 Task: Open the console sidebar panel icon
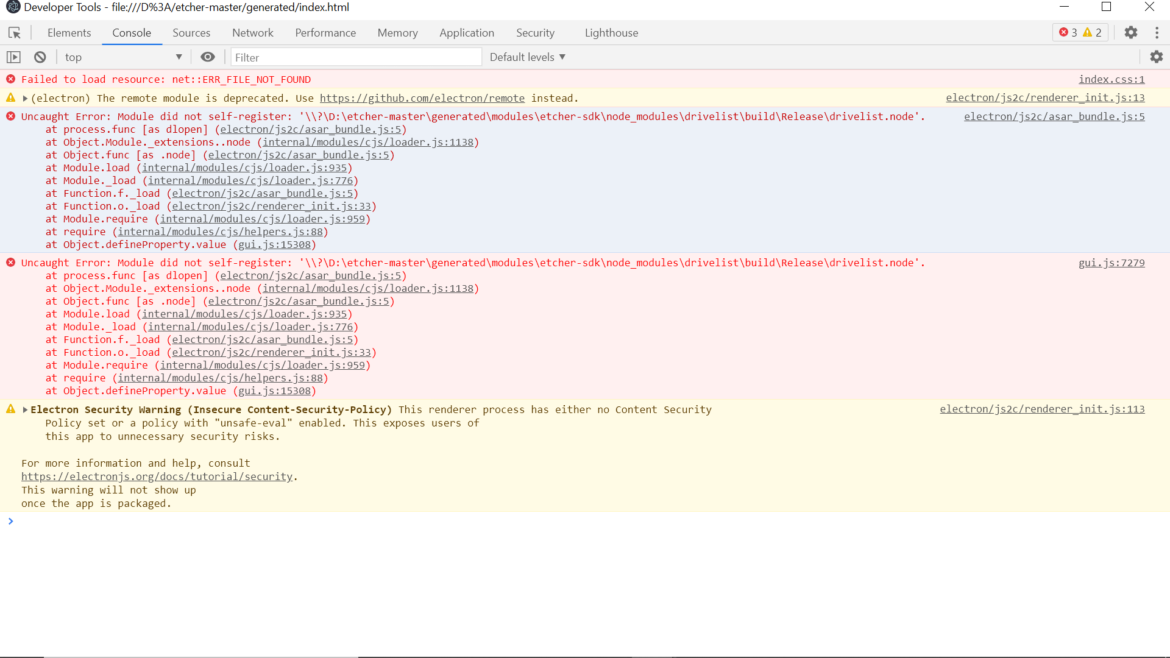pos(13,57)
